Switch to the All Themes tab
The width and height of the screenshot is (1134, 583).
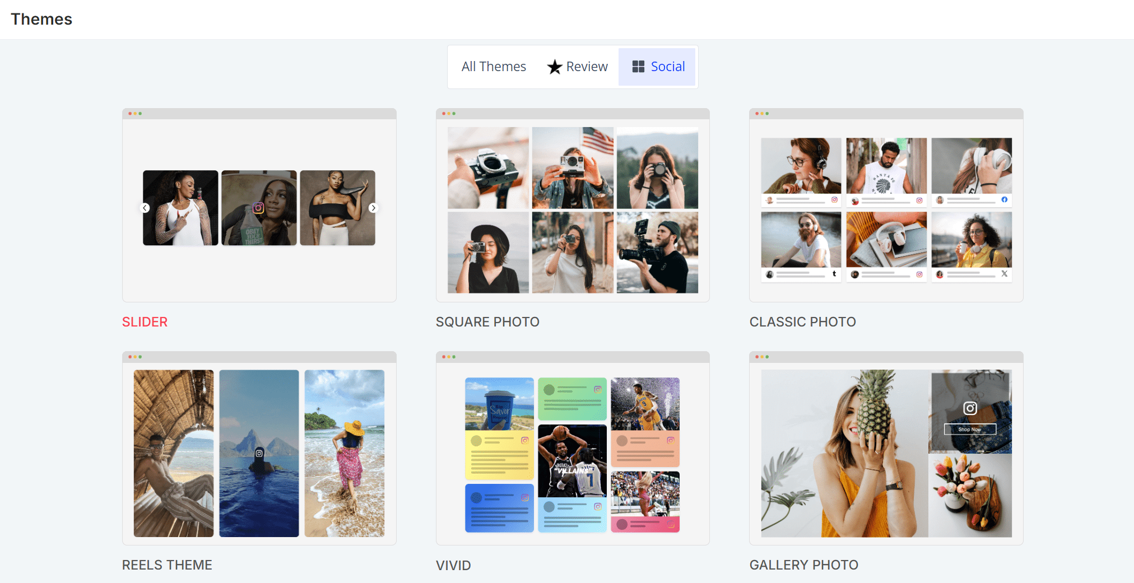[493, 66]
